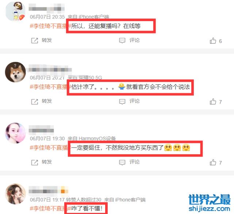Viewport: 234px width, 214px height.
Task: Like the post with 6 likes
Action: (213, 41)
